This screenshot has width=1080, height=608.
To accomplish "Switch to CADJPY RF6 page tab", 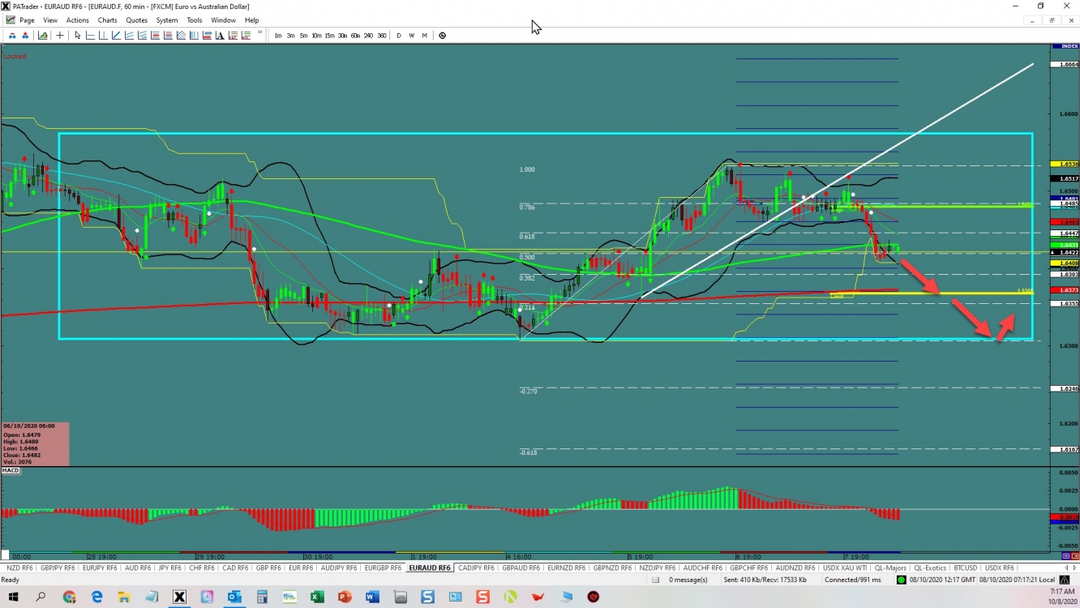I will 476,568.
